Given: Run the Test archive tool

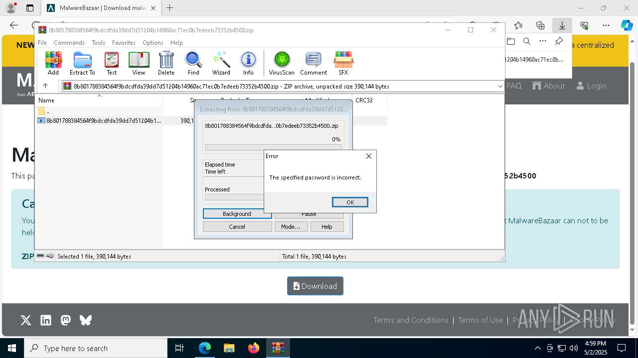Looking at the screenshot, I should tap(112, 63).
